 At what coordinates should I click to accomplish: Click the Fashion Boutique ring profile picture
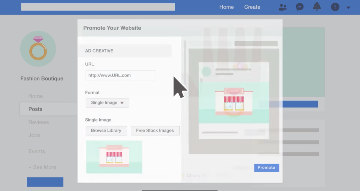tap(38, 49)
